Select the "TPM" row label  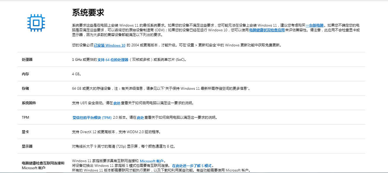[25, 117]
